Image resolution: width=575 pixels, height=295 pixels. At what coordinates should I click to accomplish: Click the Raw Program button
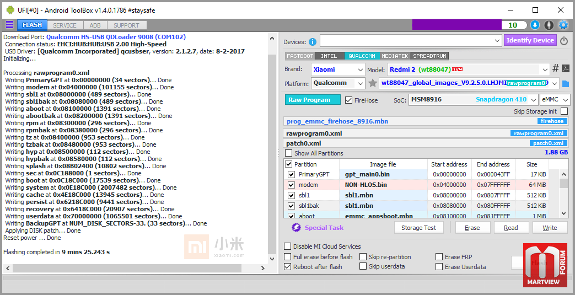pyautogui.click(x=313, y=100)
